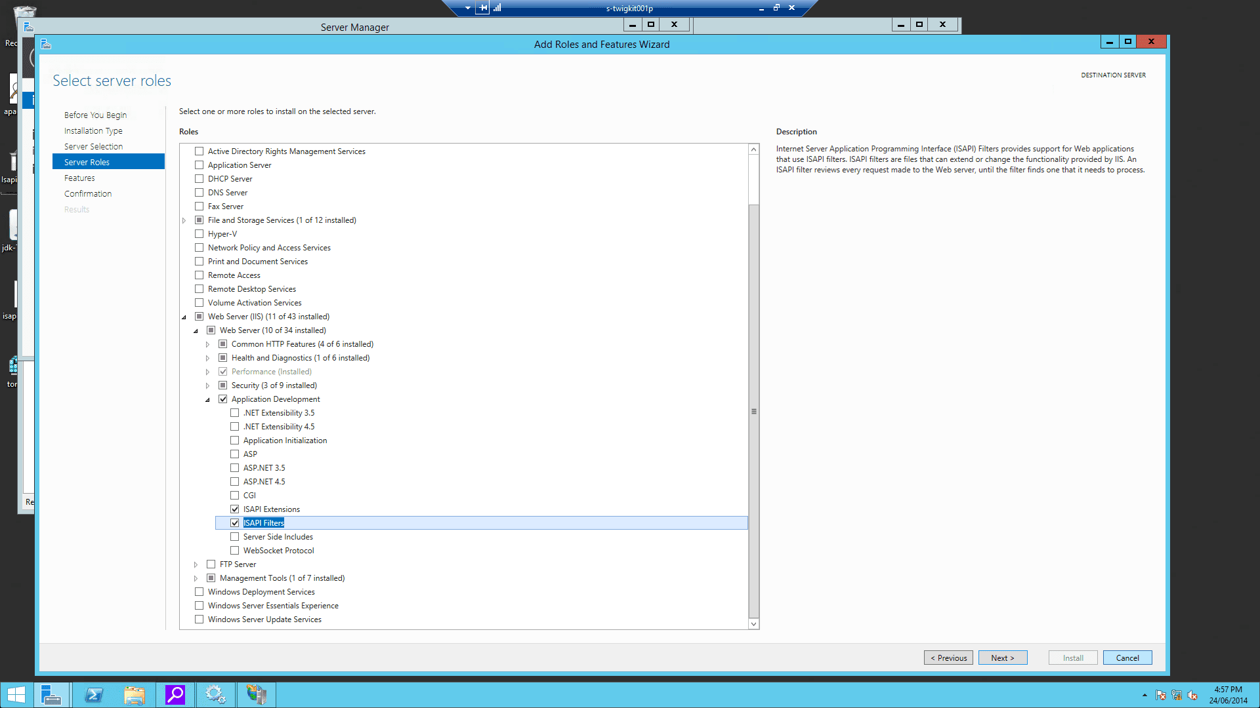Go to the Features wizard step
This screenshot has width=1260, height=708.
[79, 178]
